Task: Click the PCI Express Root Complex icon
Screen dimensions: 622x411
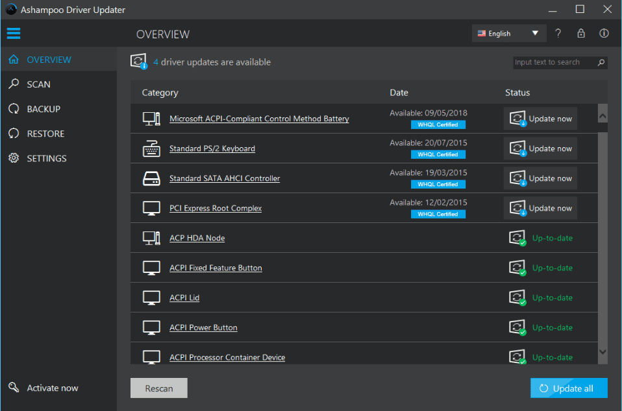Action: click(x=151, y=208)
